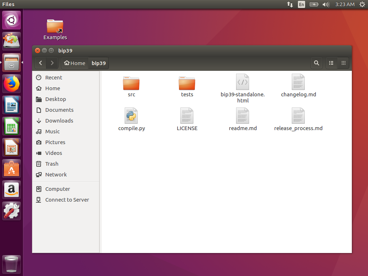Open Connect to Server in sidebar
Viewport: 368px width, 276px height.
click(x=67, y=200)
